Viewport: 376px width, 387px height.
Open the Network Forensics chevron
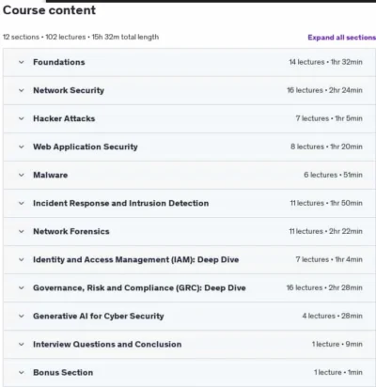[22, 231]
